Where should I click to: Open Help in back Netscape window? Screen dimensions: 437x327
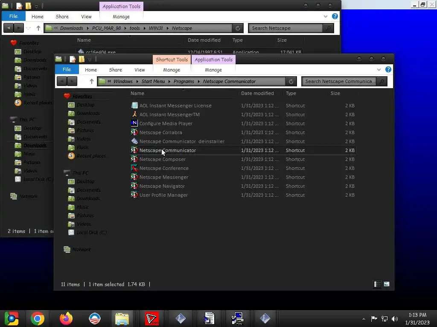pos(335,16)
